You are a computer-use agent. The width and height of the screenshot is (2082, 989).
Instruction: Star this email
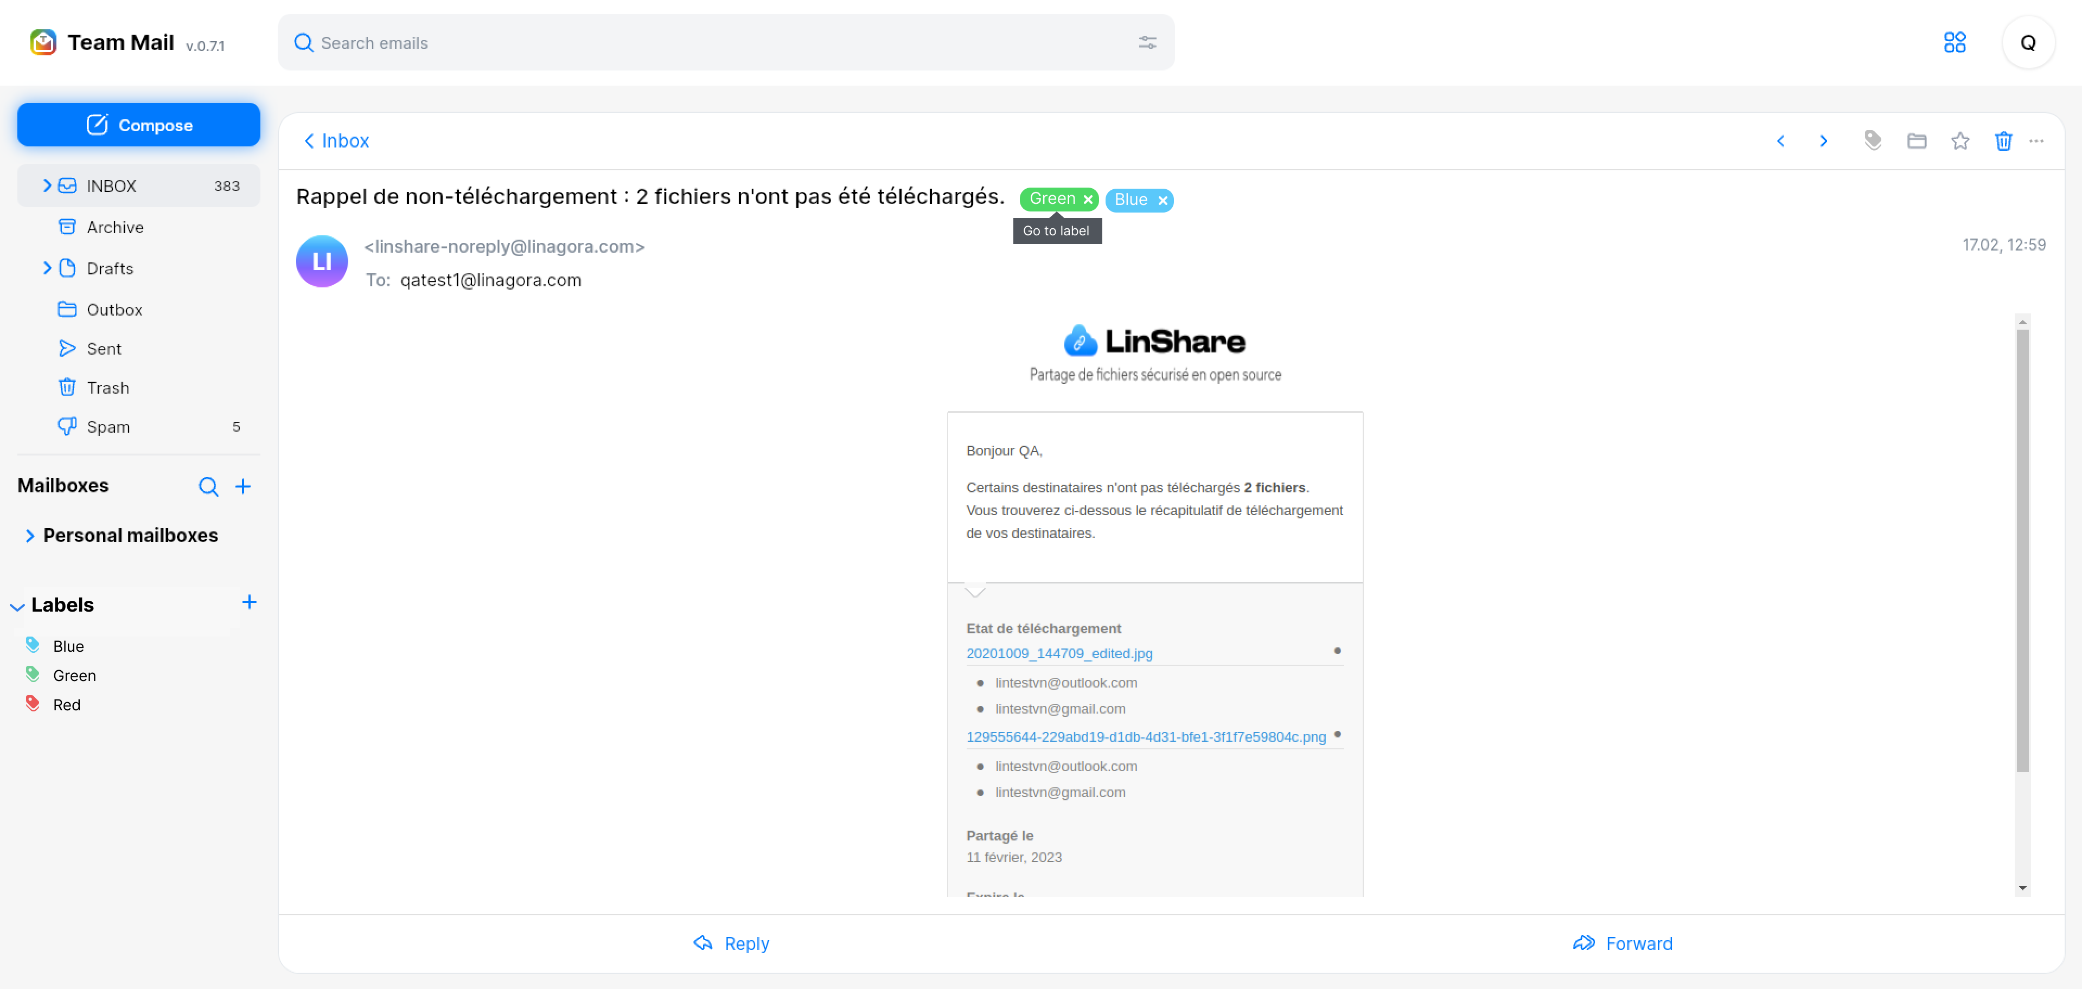1960,142
